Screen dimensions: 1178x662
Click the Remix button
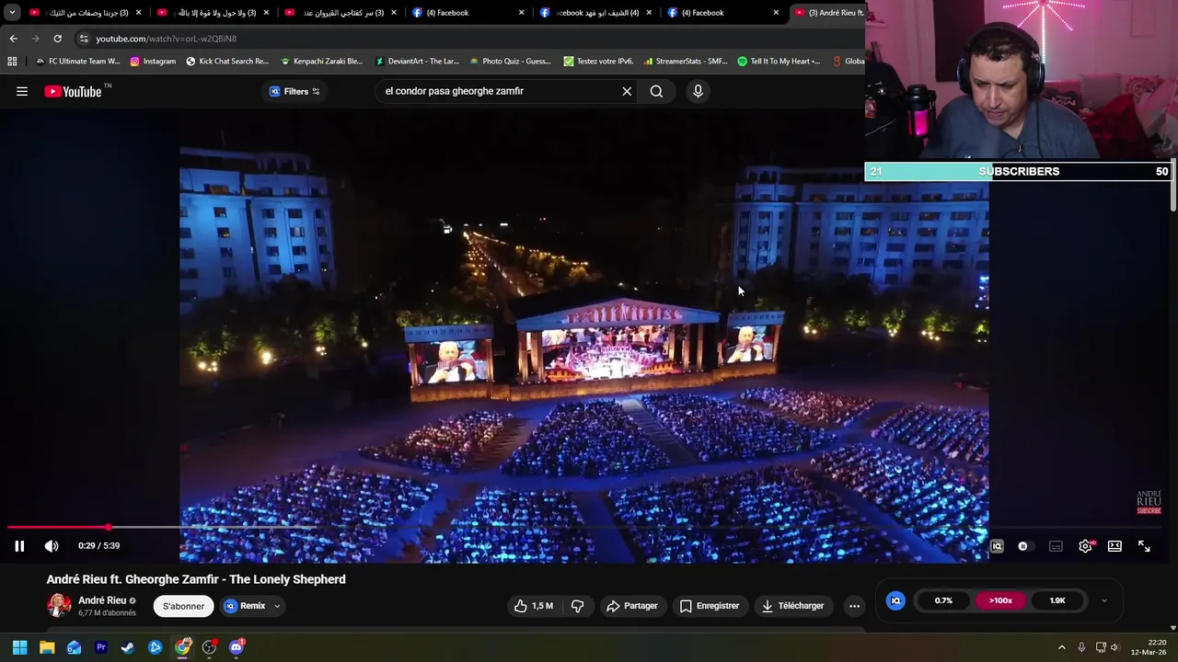245,606
